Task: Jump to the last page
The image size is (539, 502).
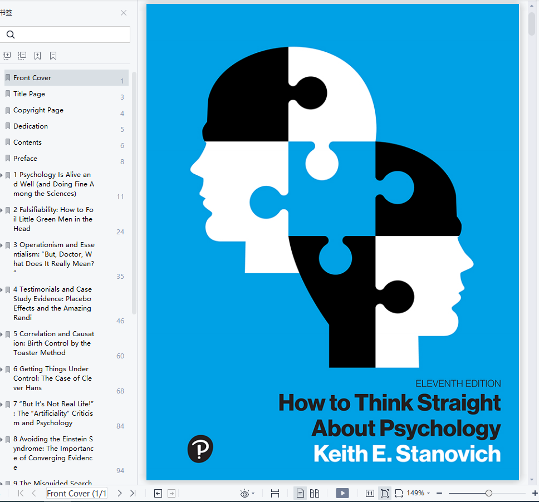Action: [133, 494]
